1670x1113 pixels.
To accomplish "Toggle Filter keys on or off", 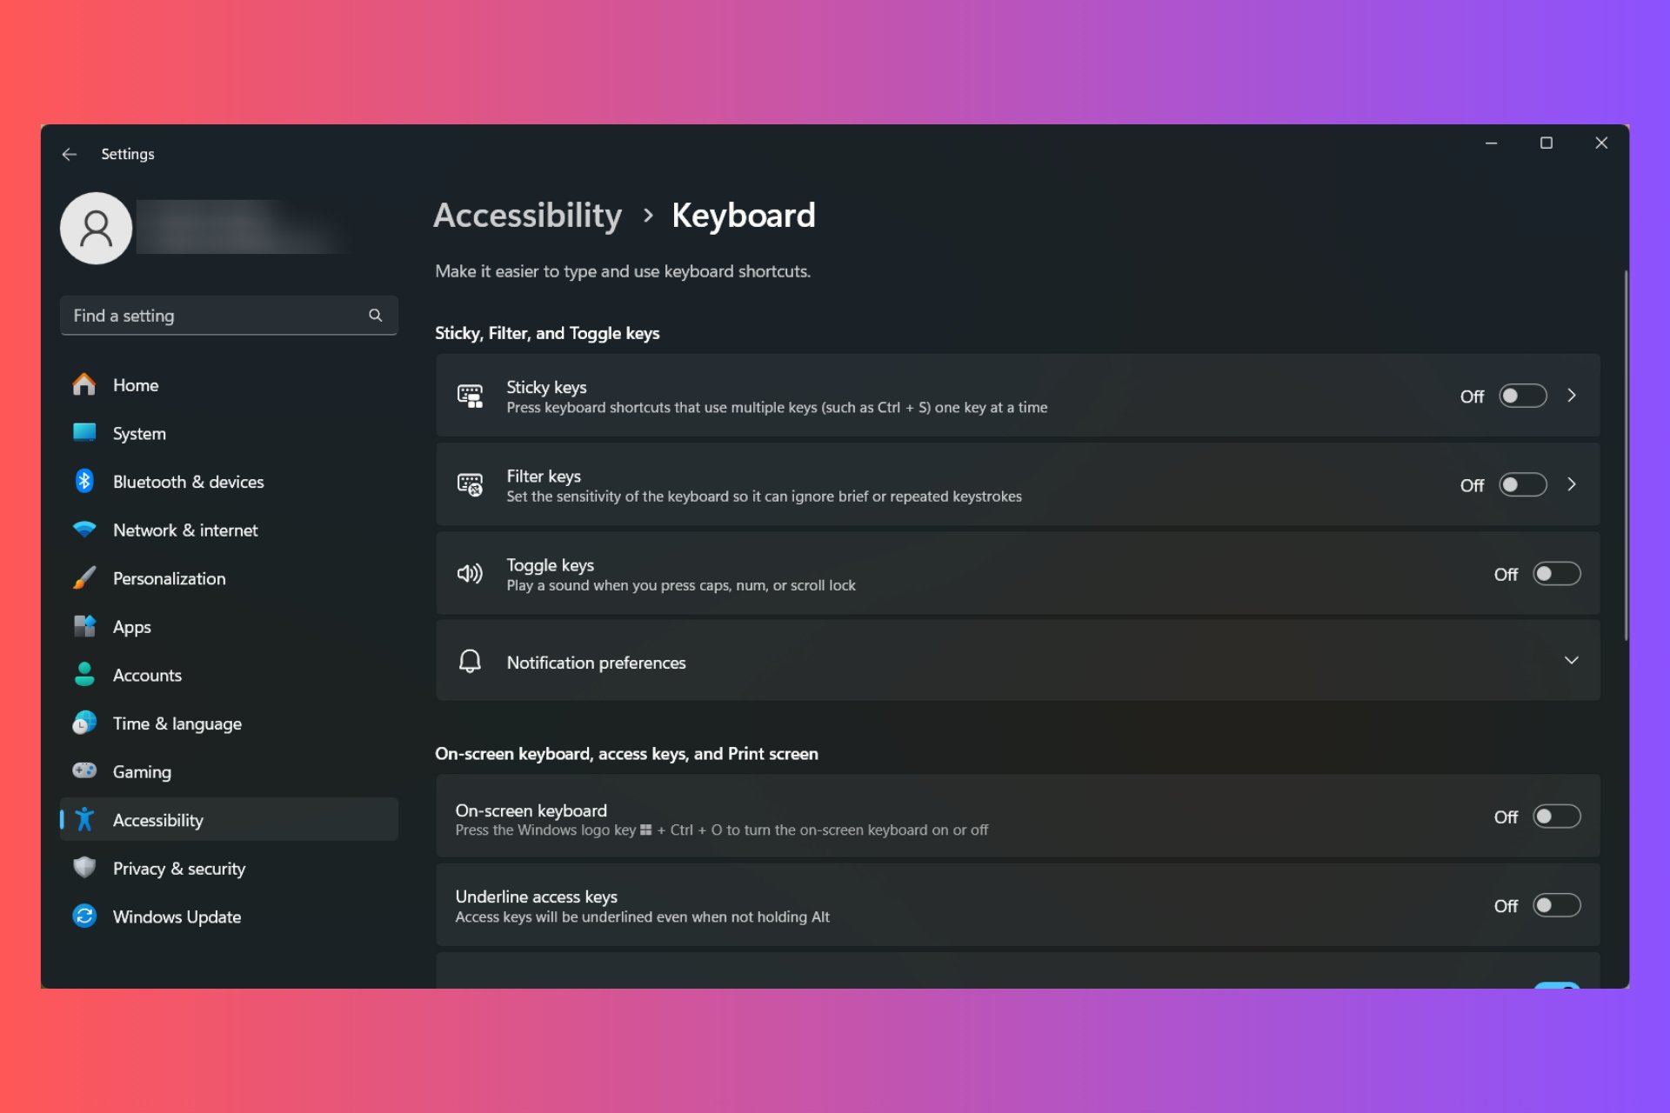I will [x=1521, y=484].
